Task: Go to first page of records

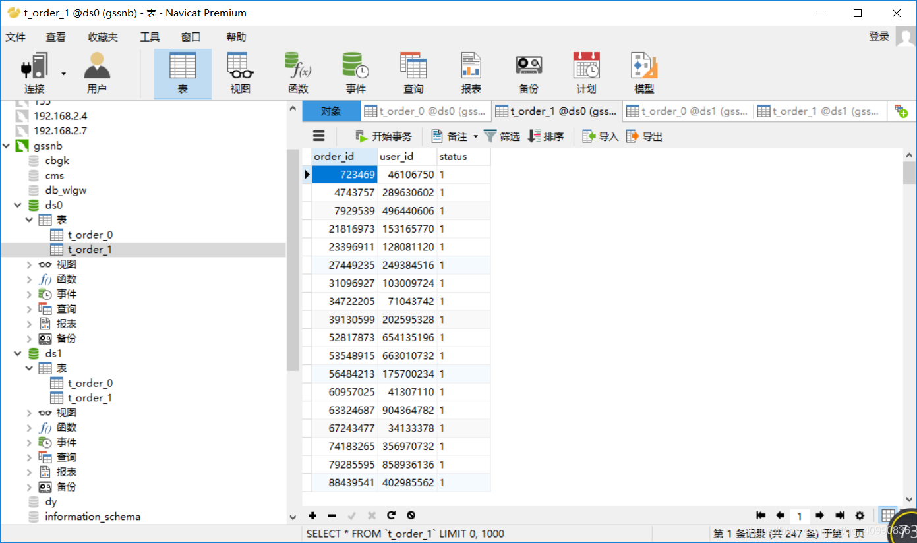Action: tap(761, 515)
